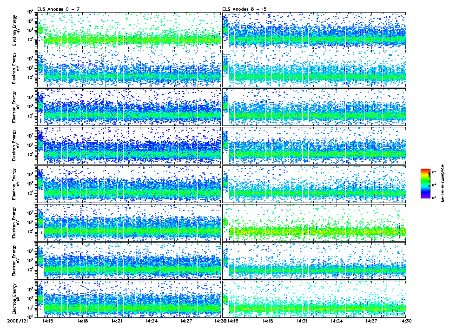The height and width of the screenshot is (329, 476).
Task: Click the 14:27 time tick under Anodes 8-15 column
Action: tap(371, 321)
